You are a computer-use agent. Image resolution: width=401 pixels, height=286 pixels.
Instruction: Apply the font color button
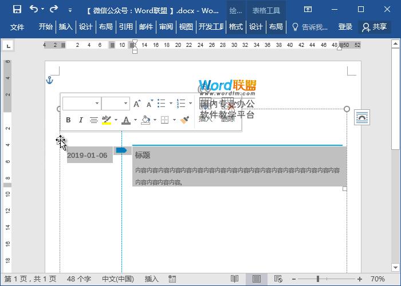pyautogui.click(x=126, y=120)
